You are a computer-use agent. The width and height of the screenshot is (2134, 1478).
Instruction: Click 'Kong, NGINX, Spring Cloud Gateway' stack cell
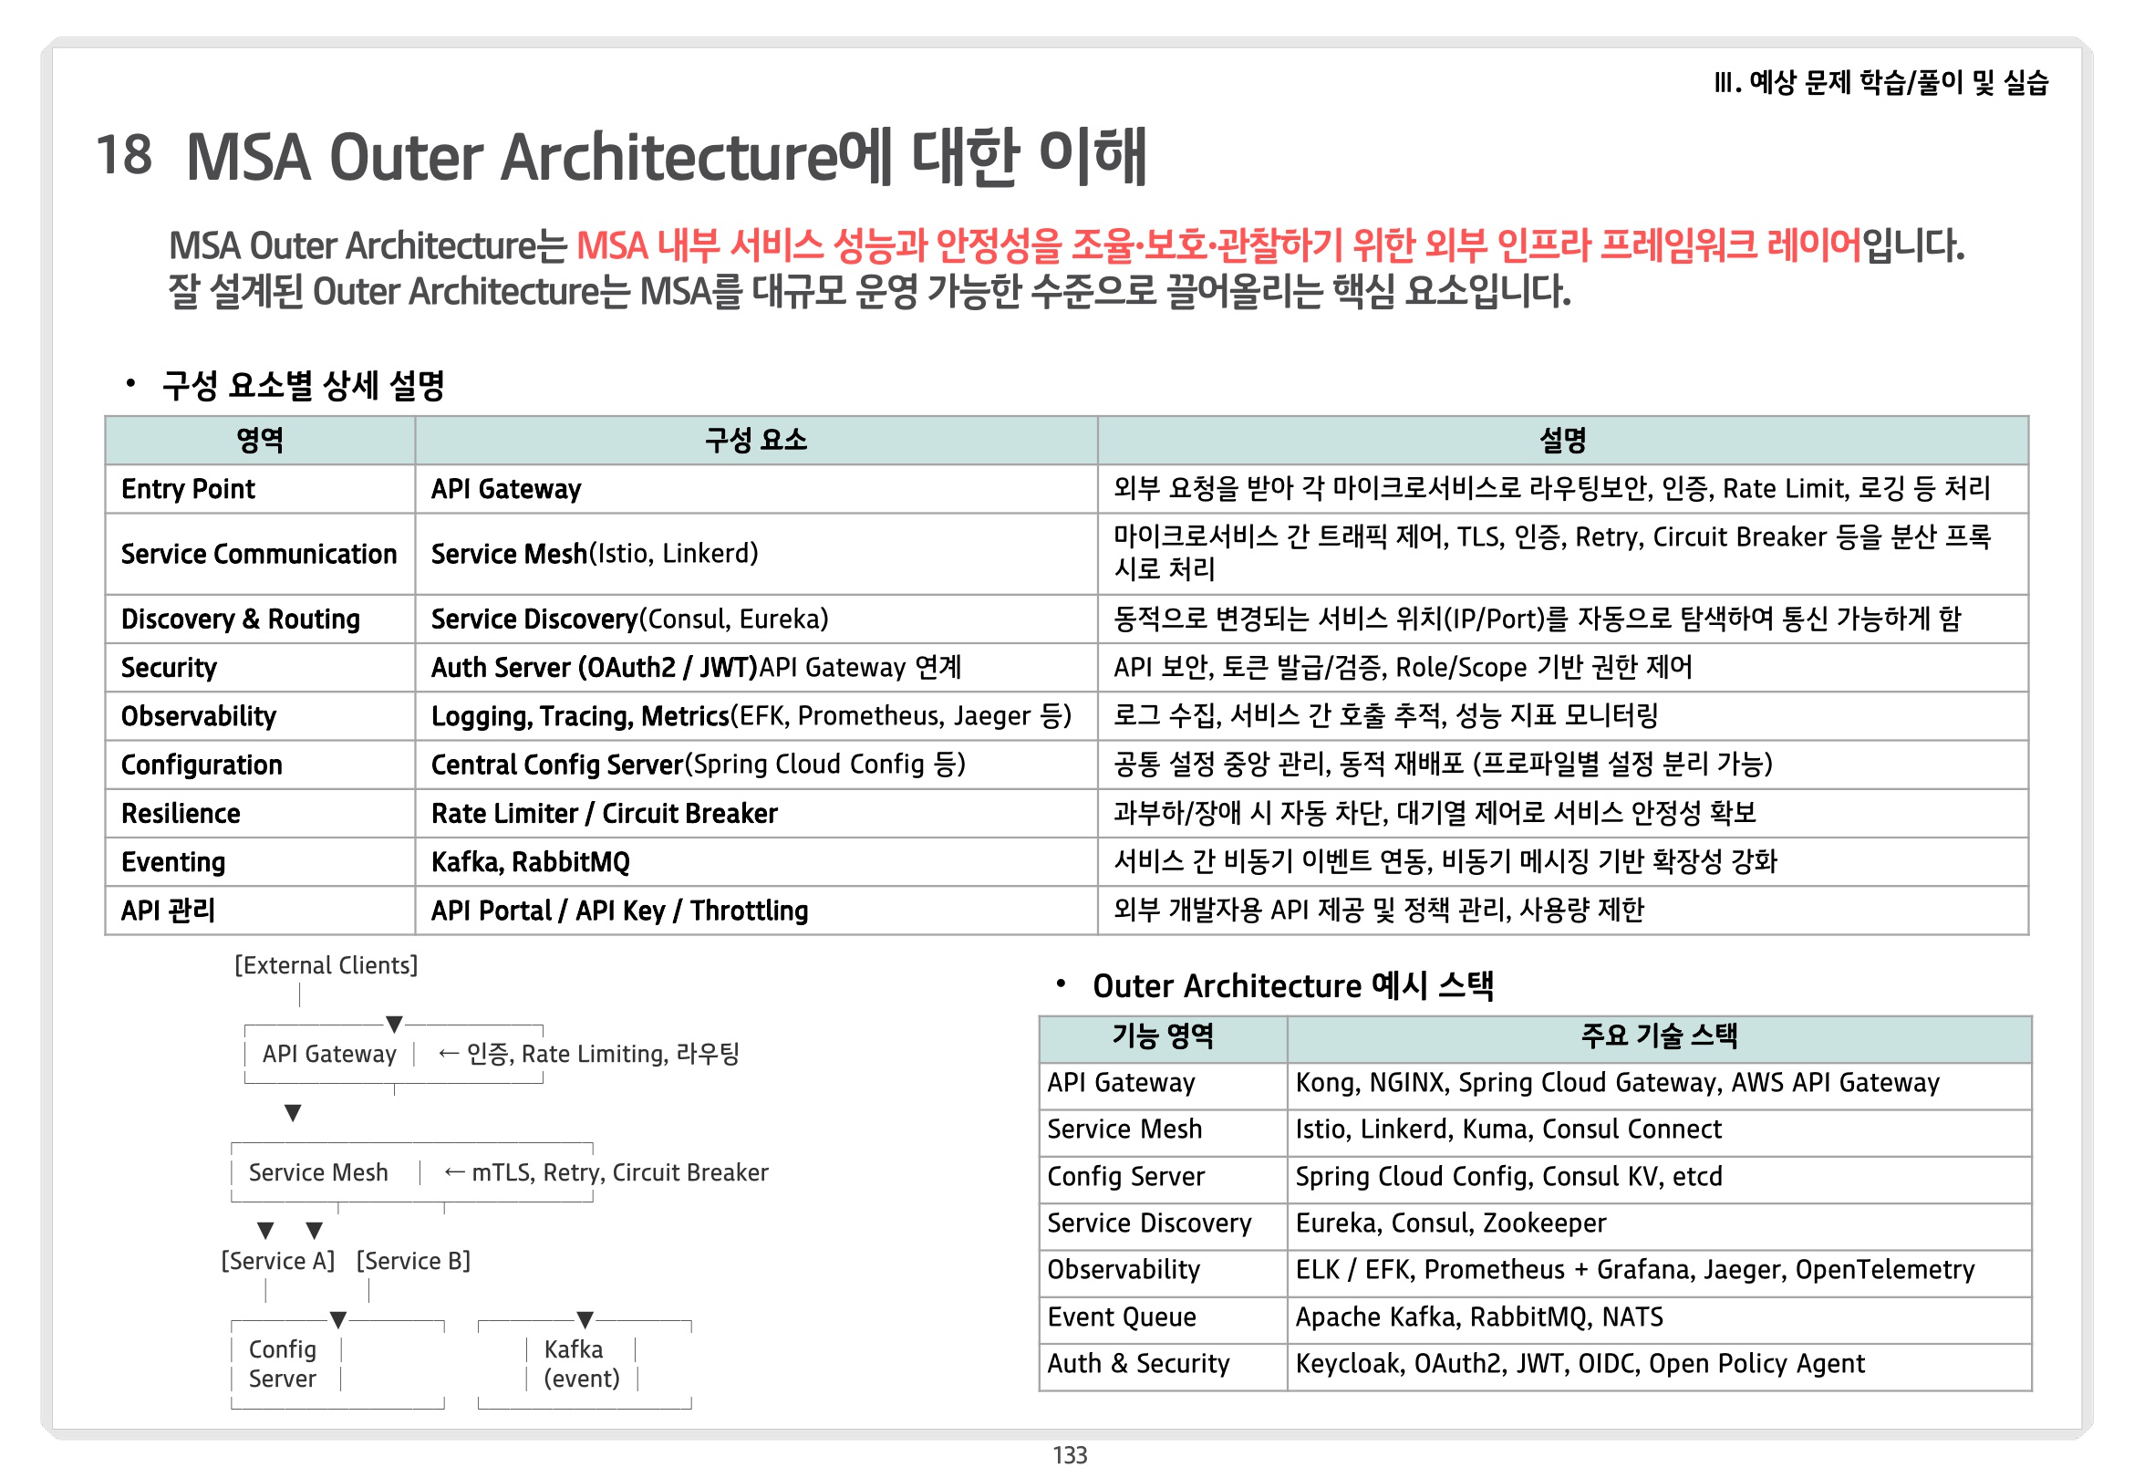(x=1659, y=1085)
